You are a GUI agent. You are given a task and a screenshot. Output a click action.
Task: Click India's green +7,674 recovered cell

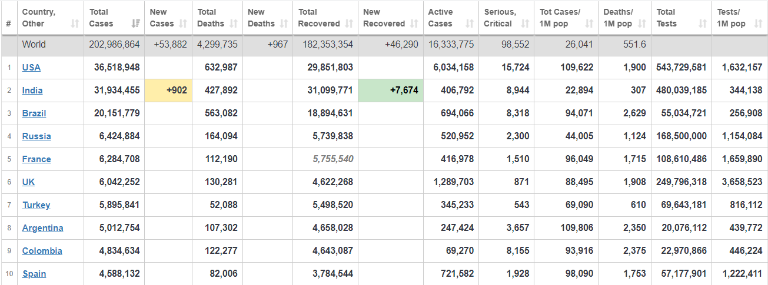pyautogui.click(x=391, y=90)
